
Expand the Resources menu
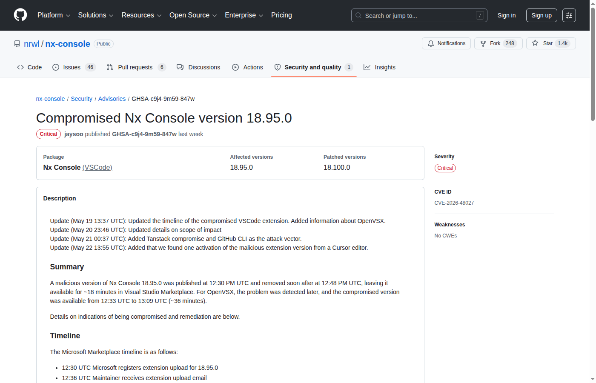coord(141,15)
